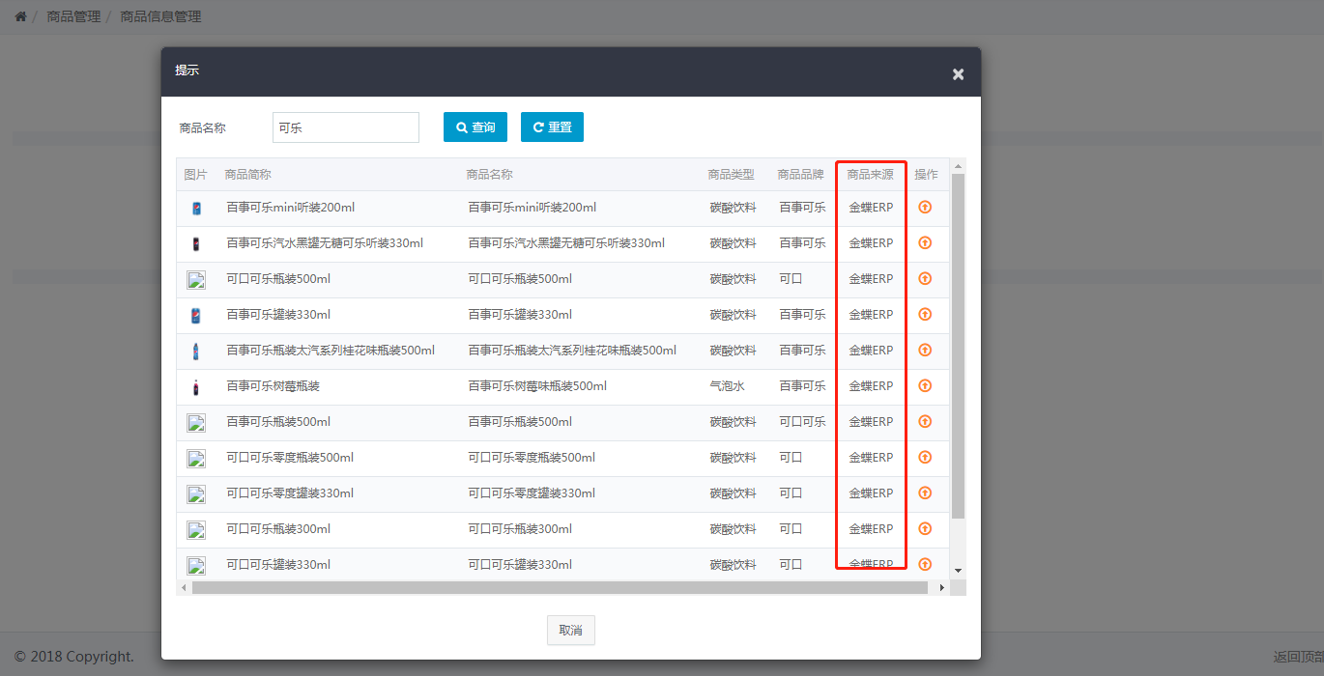The height and width of the screenshot is (676, 1324).
Task: Click 可口可乐 brand cell
Action: pos(803,422)
